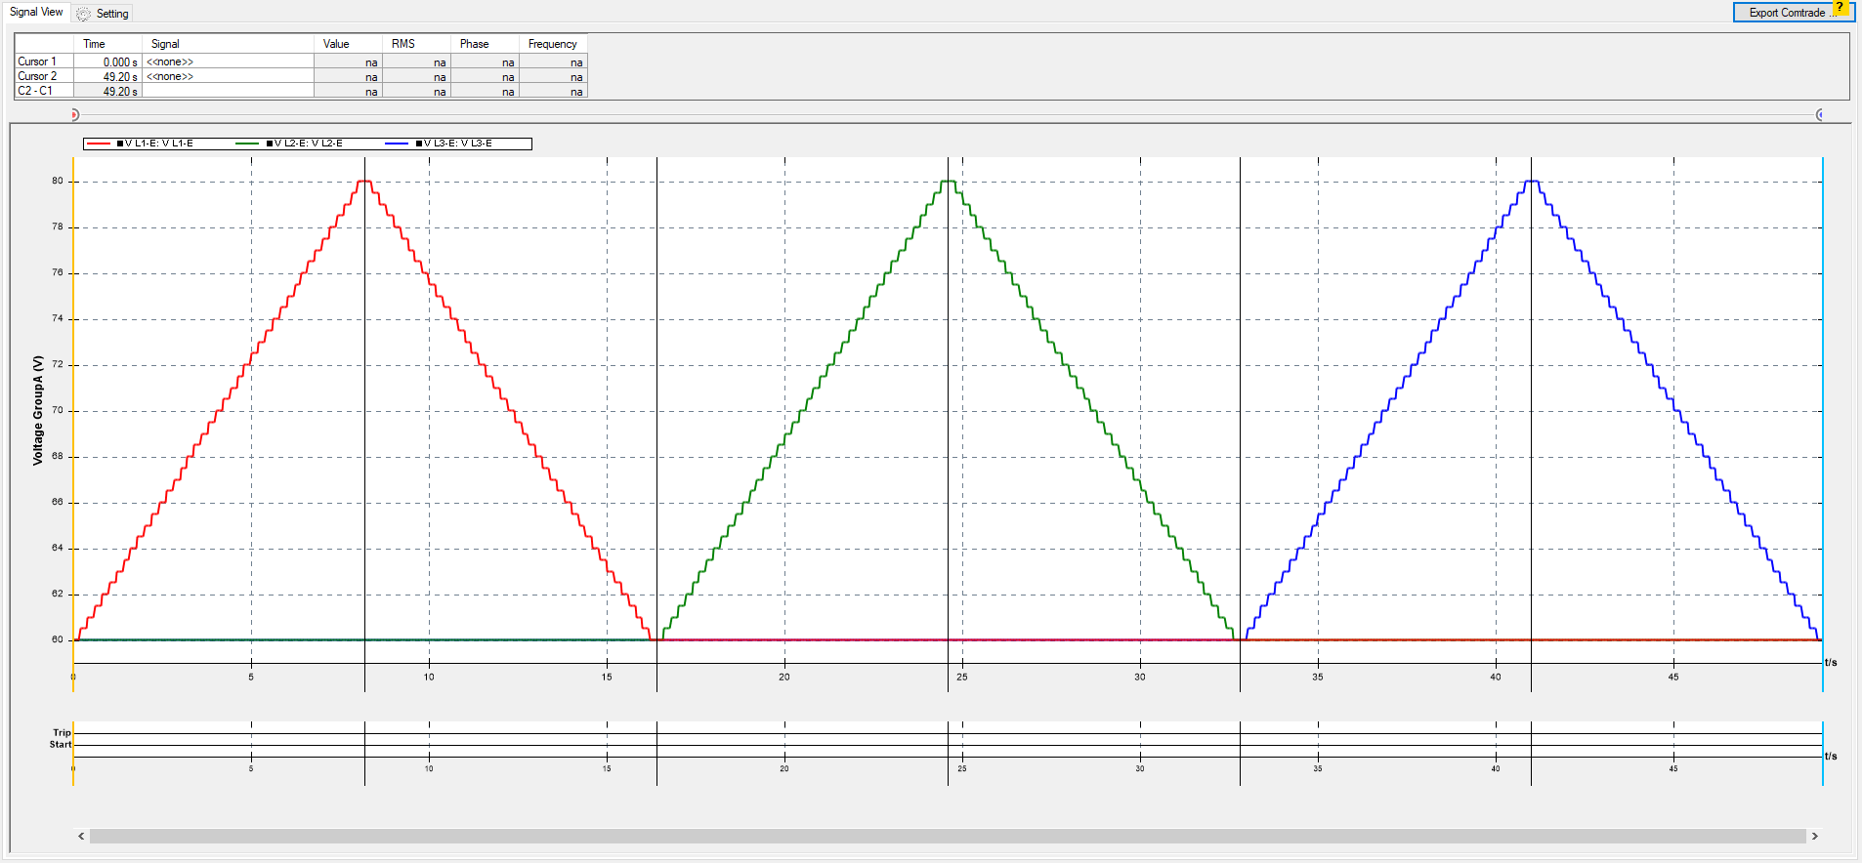Viewport: 1862px width, 863px height.
Task: Click the horizontal scrollbar thumb
Action: (x=947, y=836)
